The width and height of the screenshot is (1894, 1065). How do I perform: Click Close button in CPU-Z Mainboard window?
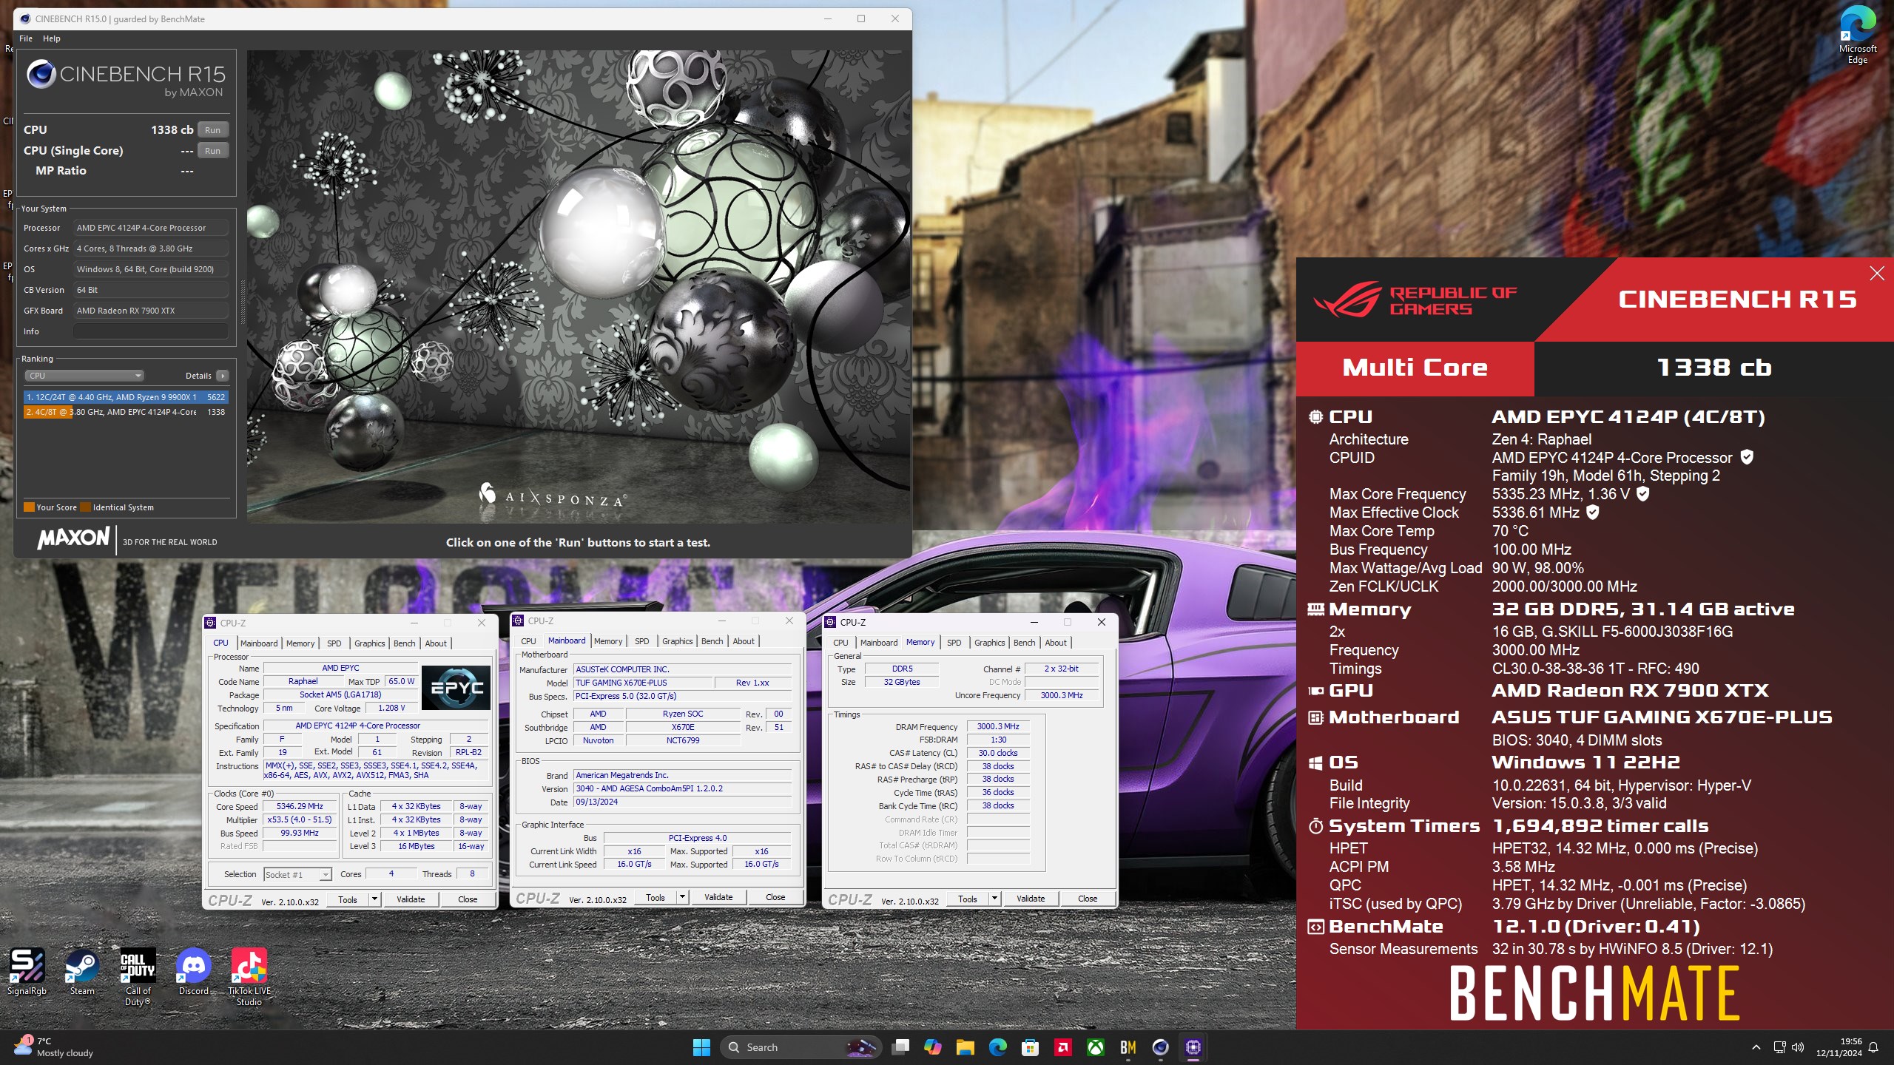pyautogui.click(x=775, y=897)
